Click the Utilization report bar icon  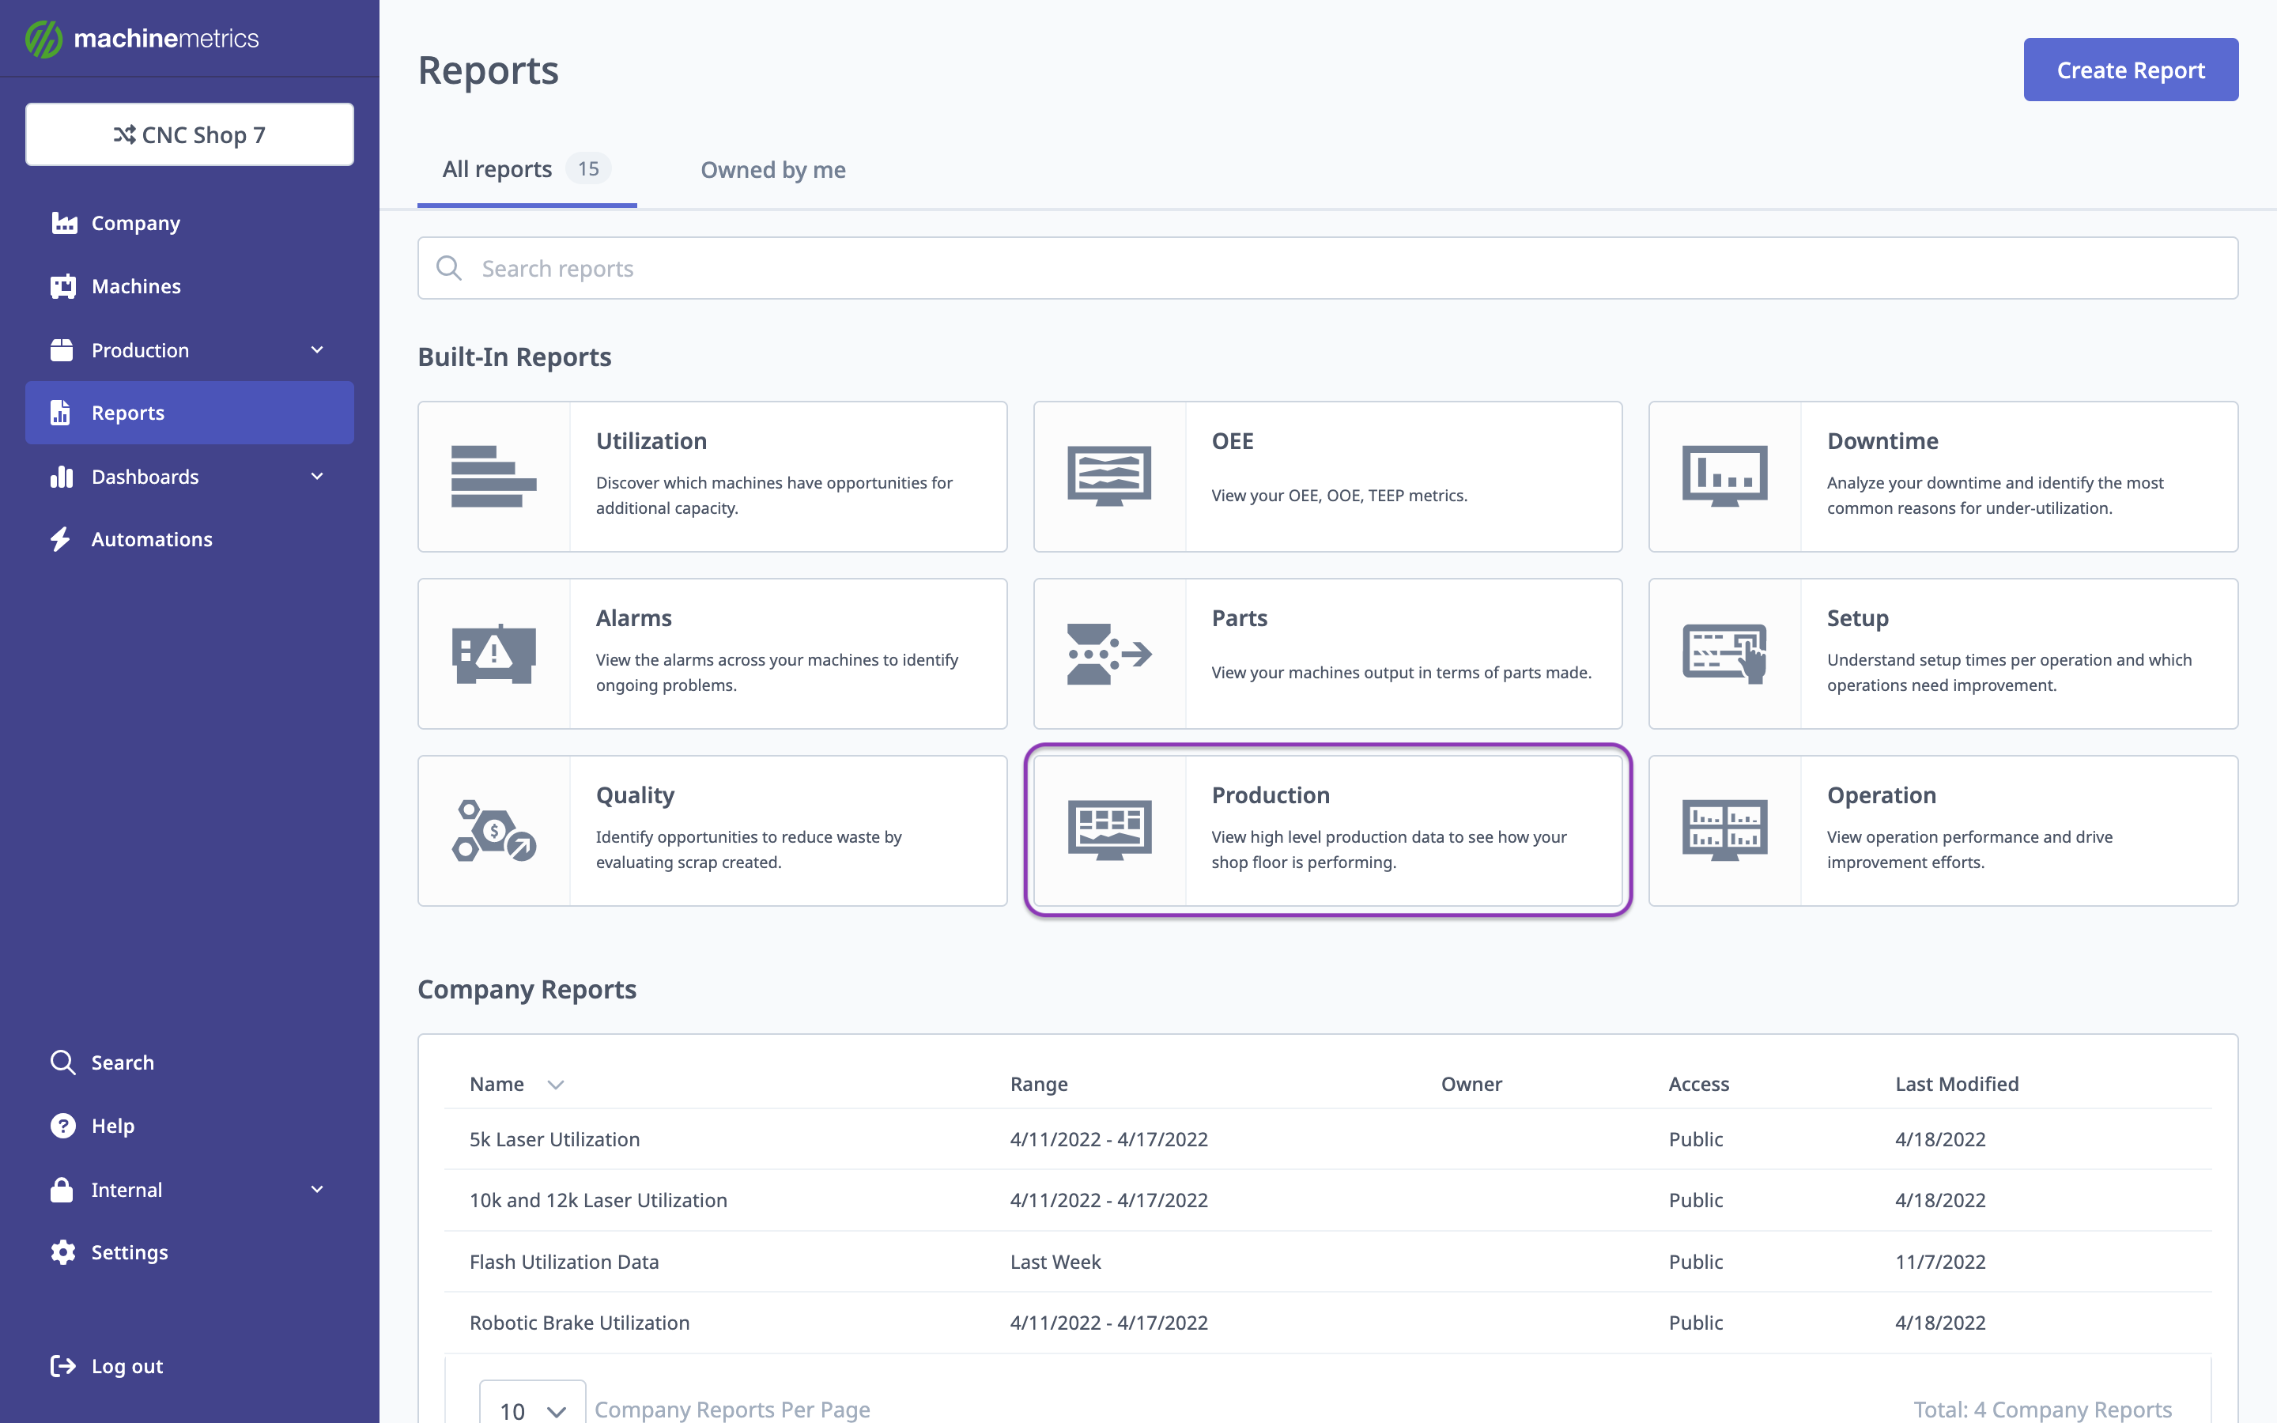click(494, 476)
